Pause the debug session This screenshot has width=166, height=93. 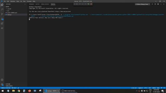pos(77,4)
